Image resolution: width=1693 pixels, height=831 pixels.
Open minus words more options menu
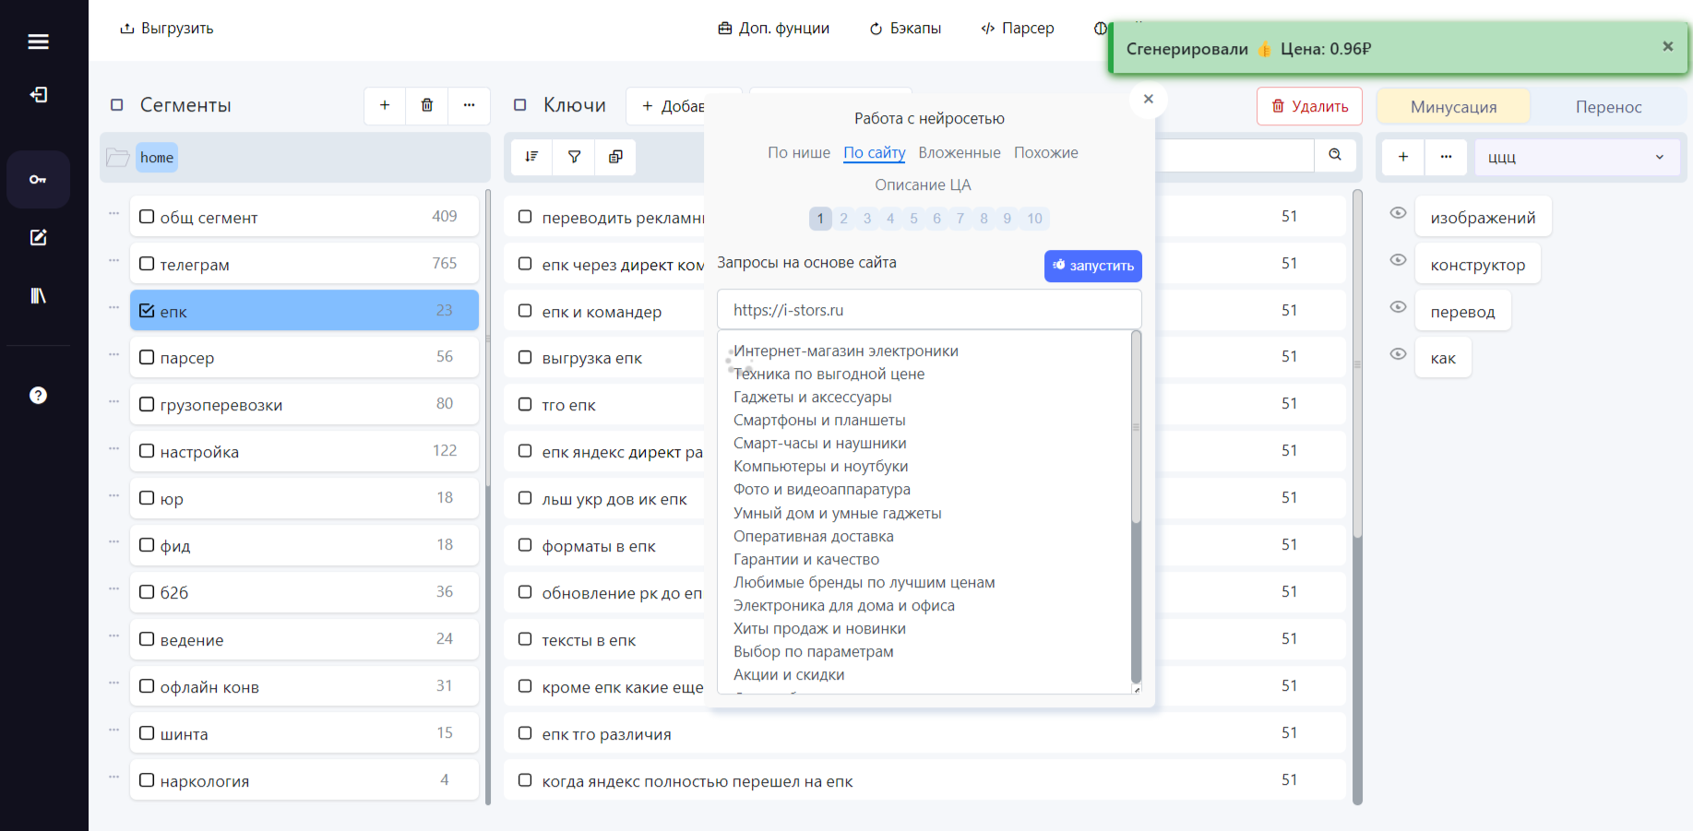click(1446, 157)
